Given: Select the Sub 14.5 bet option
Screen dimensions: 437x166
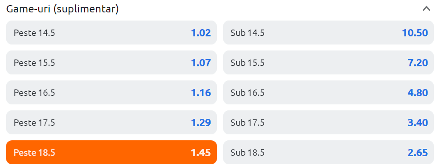Looking at the screenshot, I should click(329, 33).
